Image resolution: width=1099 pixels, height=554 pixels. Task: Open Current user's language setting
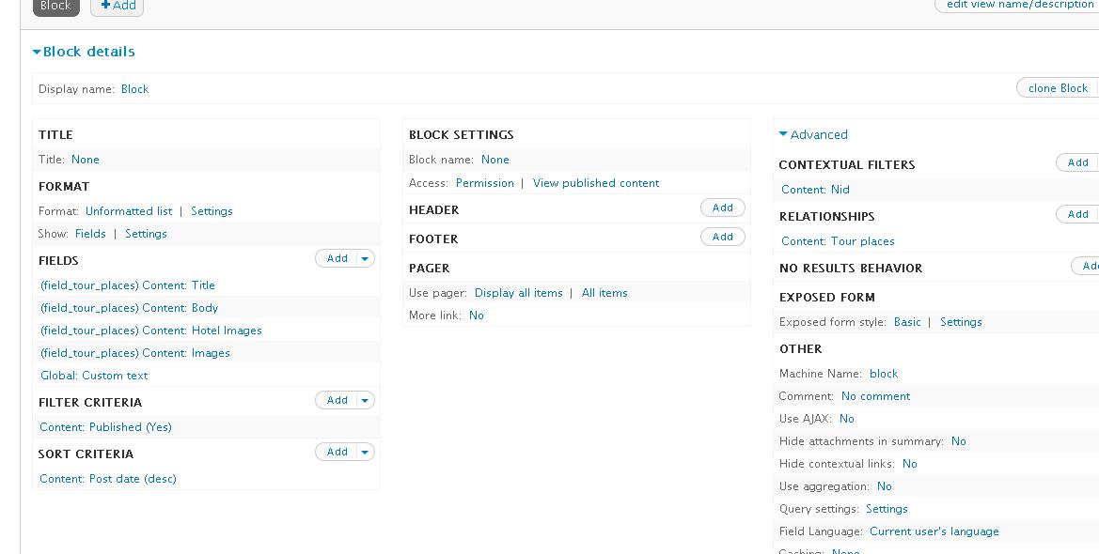pos(934,531)
